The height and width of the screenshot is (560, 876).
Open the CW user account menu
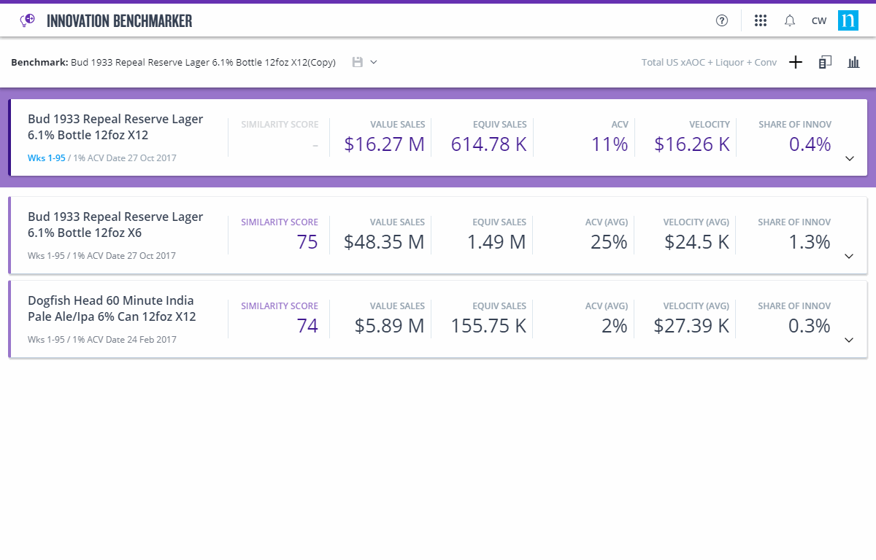coord(819,20)
